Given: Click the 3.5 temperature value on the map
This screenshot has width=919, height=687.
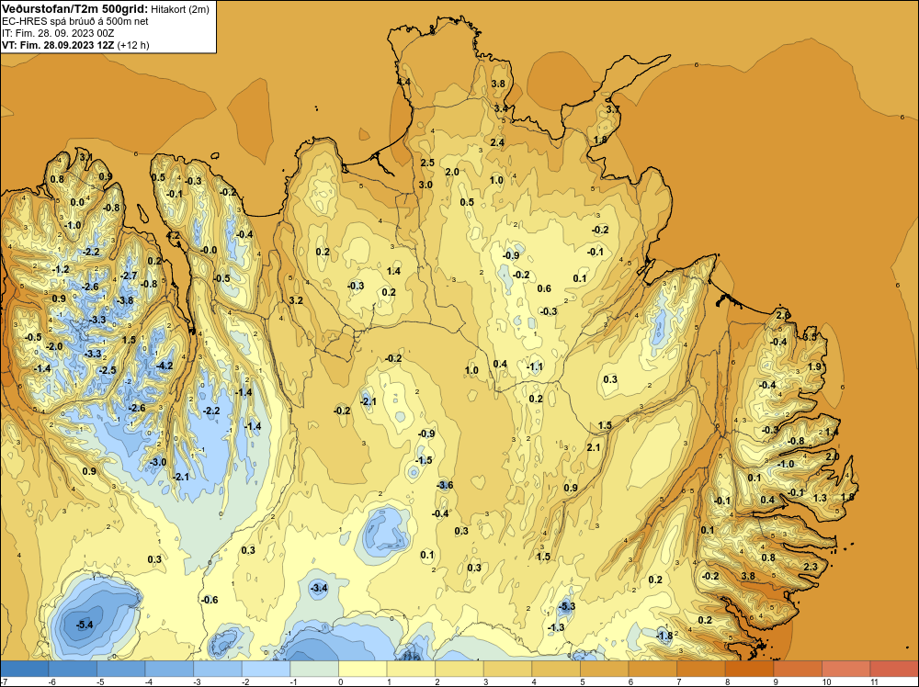Looking at the screenshot, I should coord(810,337).
